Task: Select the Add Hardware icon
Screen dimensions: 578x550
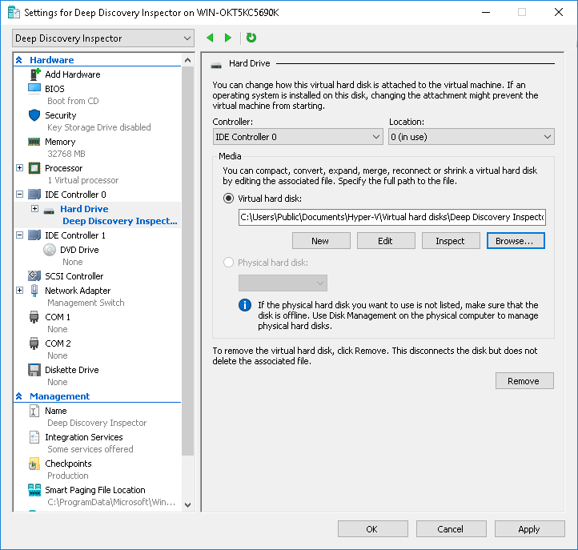Action: pyautogui.click(x=35, y=74)
